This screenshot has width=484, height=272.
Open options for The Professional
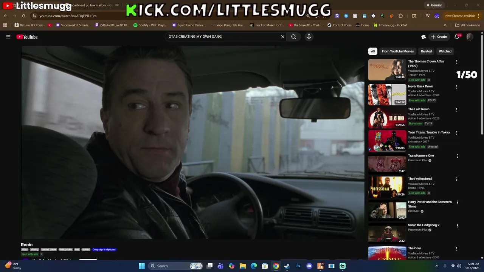pos(456,179)
